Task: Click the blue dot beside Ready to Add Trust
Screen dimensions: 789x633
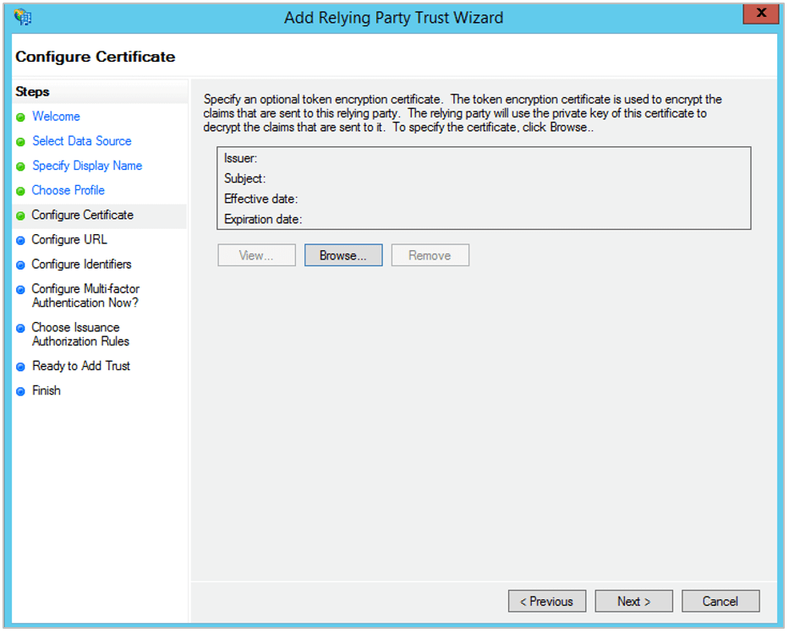Action: coord(21,366)
